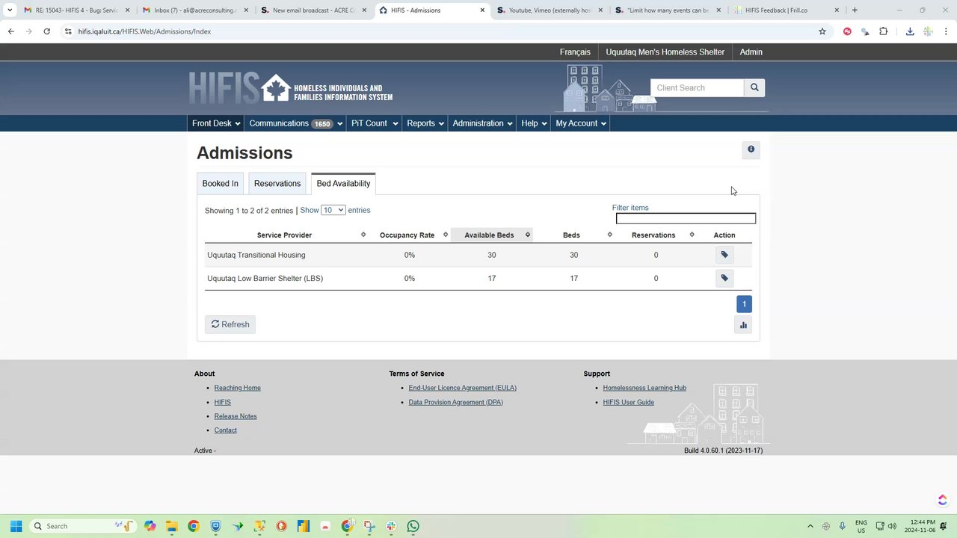Reload the page with the browser refresh icon
Viewport: 957px width, 538px height.
[x=46, y=31]
